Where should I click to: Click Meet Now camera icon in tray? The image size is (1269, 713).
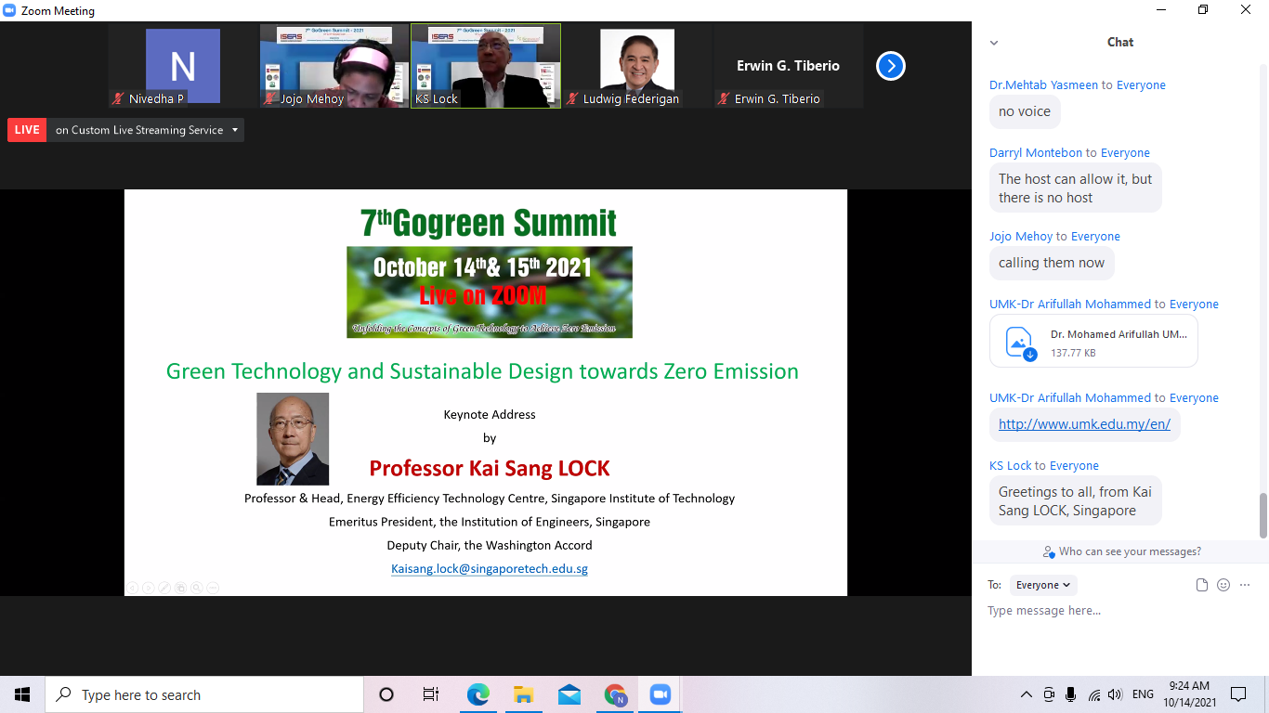(x=1049, y=694)
